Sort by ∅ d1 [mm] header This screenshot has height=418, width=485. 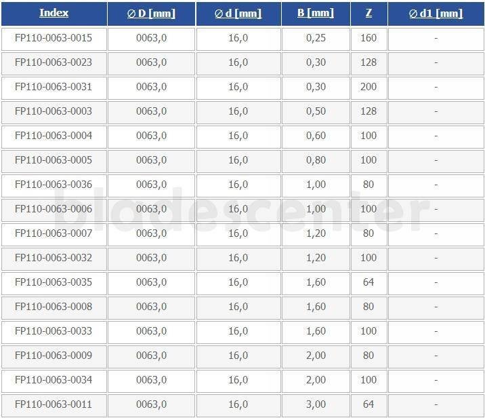coord(436,13)
